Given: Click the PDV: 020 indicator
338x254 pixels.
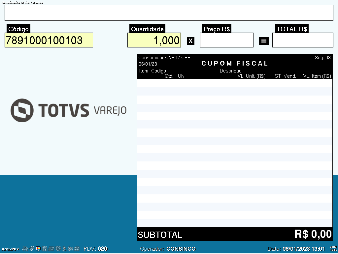Looking at the screenshot, I should point(95,249).
